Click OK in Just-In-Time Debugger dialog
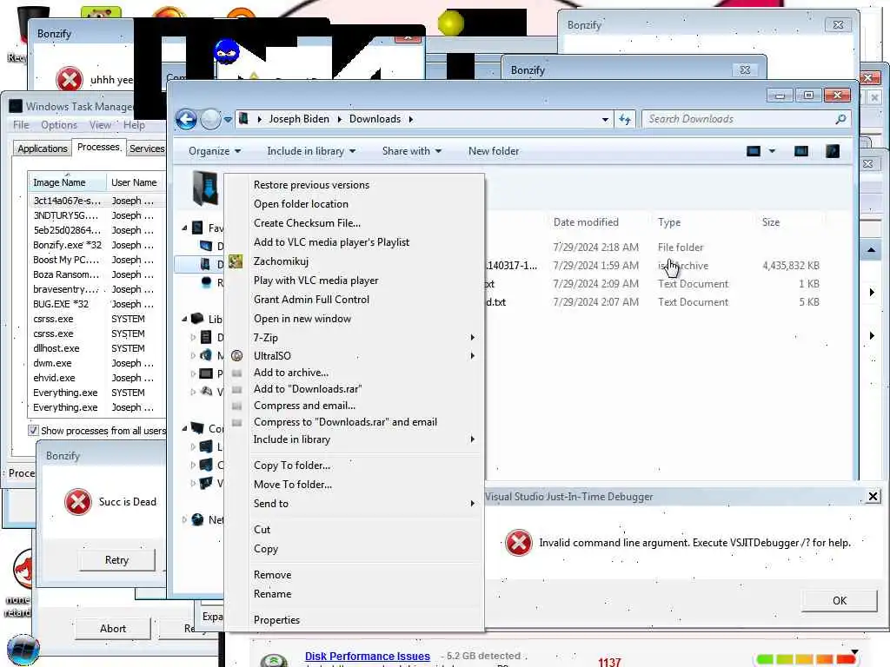Viewport: 890px width, 667px height. tap(840, 601)
